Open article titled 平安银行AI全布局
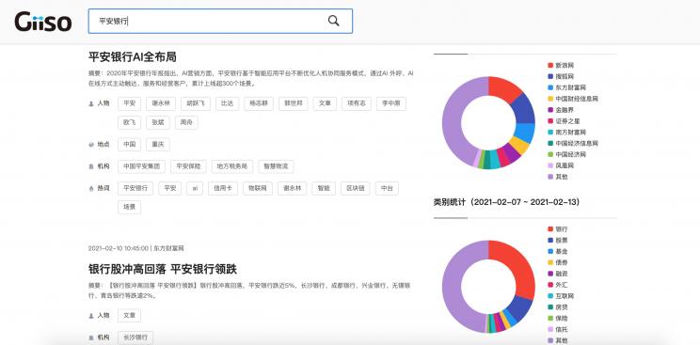The image size is (700, 345). [x=132, y=56]
